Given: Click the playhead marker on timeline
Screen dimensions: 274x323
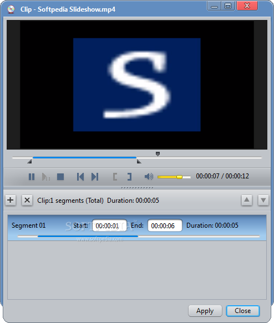Looking at the screenshot, I should pos(158,154).
